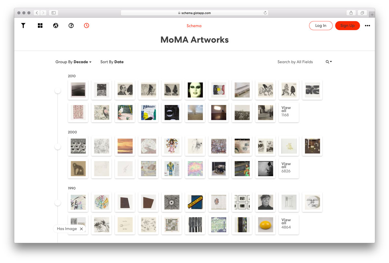Open the green-faced portrait thumbnail in 2010
Viewport: 389px width, 263px height.
(x=195, y=90)
